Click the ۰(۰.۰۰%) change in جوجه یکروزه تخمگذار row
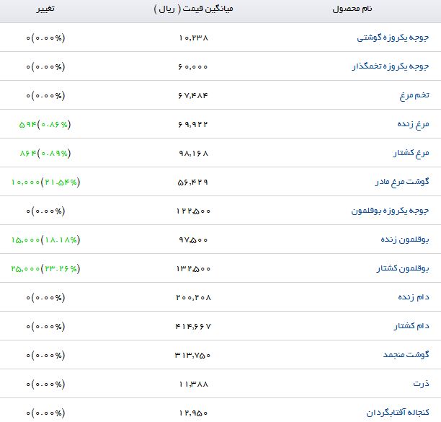 (x=45, y=66)
